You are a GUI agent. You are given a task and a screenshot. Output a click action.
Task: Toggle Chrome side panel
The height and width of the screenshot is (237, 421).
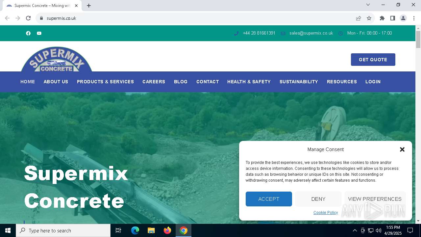(393, 18)
